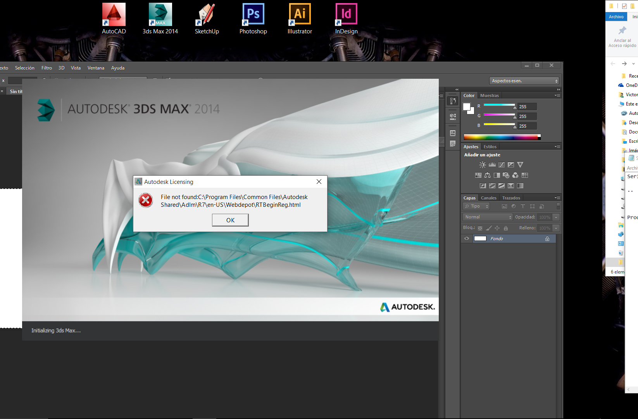Switch to the Canales tab
The height and width of the screenshot is (419, 638).
[x=488, y=198]
